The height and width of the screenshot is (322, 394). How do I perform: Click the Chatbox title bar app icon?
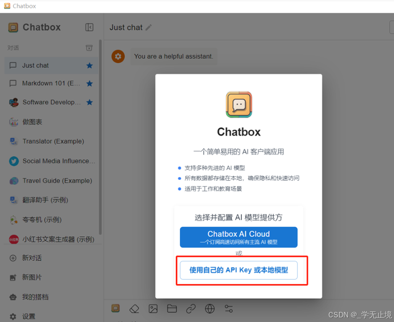[x=7, y=6]
